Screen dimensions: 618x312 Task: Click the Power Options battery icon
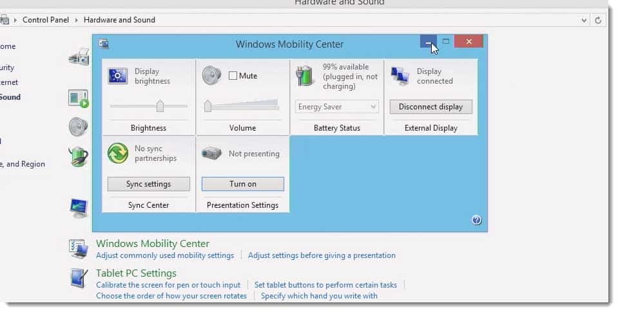pyautogui.click(x=78, y=156)
